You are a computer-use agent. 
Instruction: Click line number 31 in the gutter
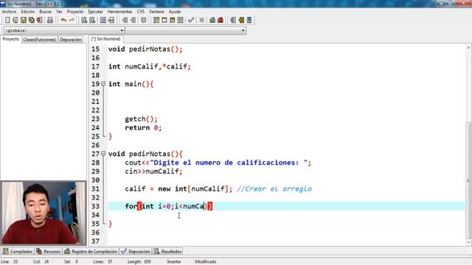[x=95, y=188]
